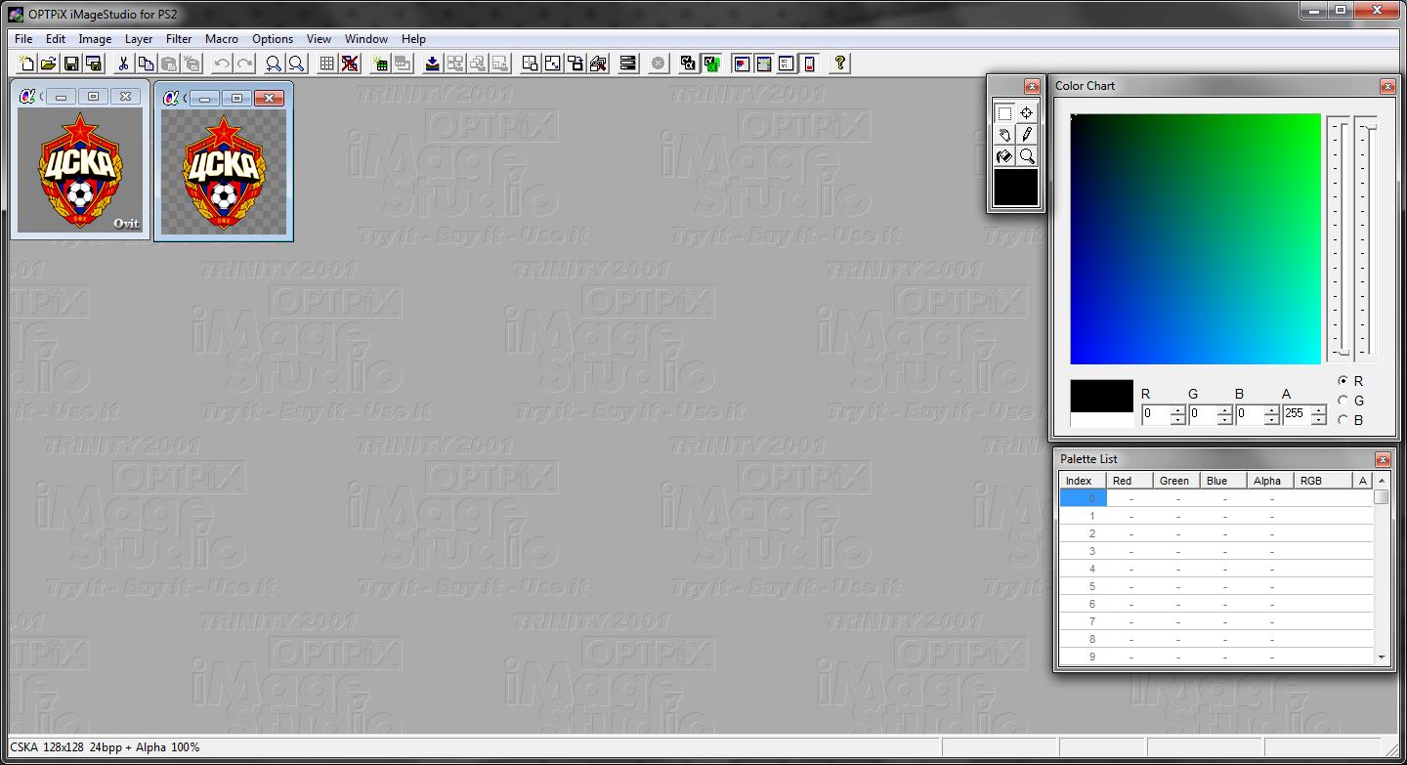Select palette index 0 row
1407x765 pixels.
point(1216,498)
